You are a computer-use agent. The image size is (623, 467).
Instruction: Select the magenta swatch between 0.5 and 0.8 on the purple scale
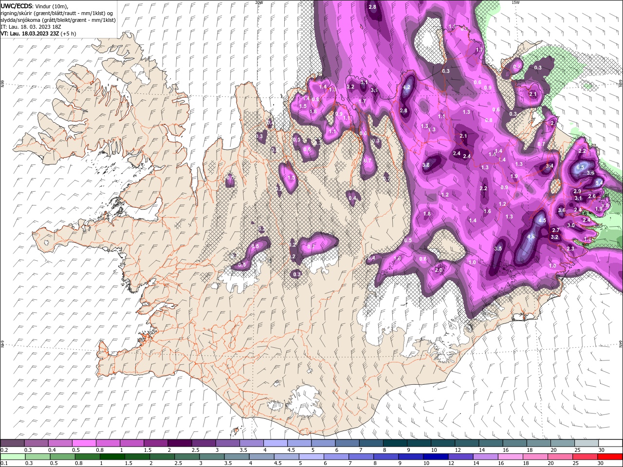84,443
